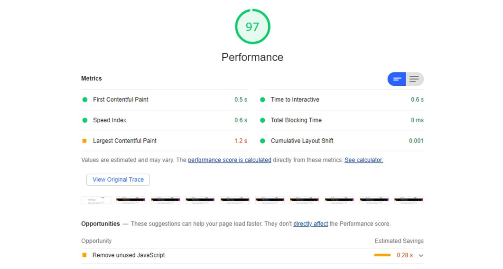This screenshot has width=503, height=269.
Task: Click green dot beside Total Blocking Time
Action: [x=262, y=120]
